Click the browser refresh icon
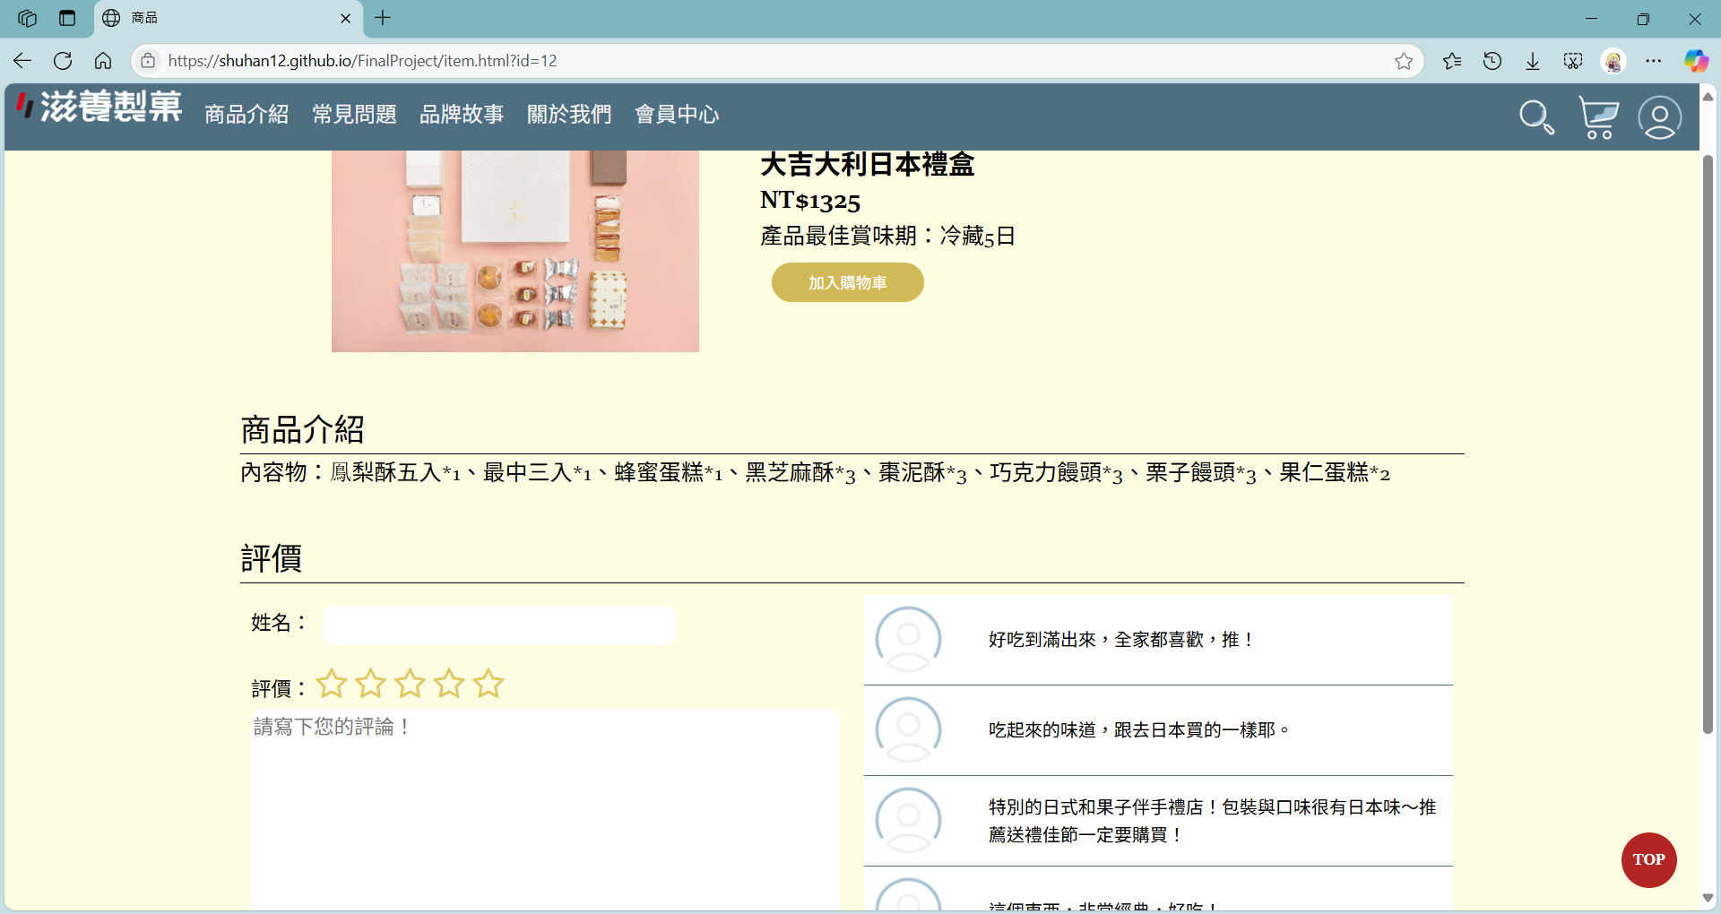Screen dimensions: 1721x914 tap(63, 61)
